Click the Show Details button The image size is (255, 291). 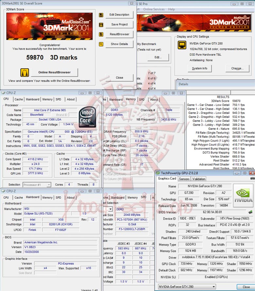[x=119, y=44]
